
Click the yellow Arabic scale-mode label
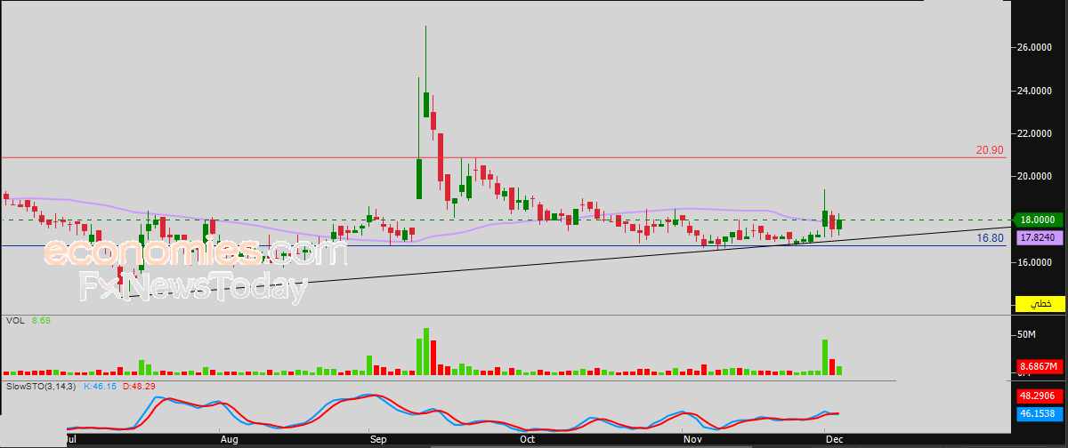point(1040,304)
